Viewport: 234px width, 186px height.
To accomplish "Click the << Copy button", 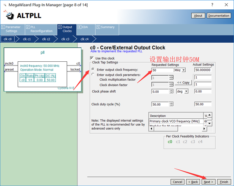I will click(183, 82).
